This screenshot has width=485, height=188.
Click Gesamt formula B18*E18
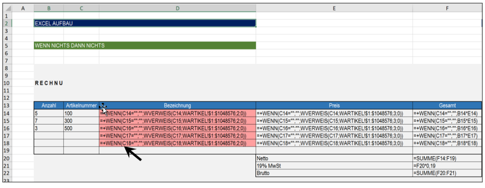pyautogui.click(x=447, y=143)
